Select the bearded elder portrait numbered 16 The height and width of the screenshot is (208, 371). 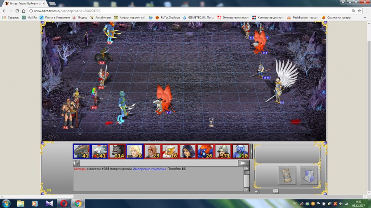170,151
